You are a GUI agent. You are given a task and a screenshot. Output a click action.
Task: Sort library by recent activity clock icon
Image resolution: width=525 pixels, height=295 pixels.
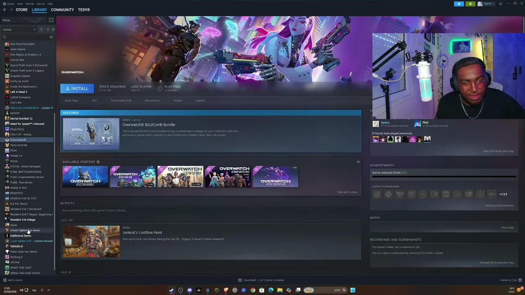pyautogui.click(x=48, y=29)
